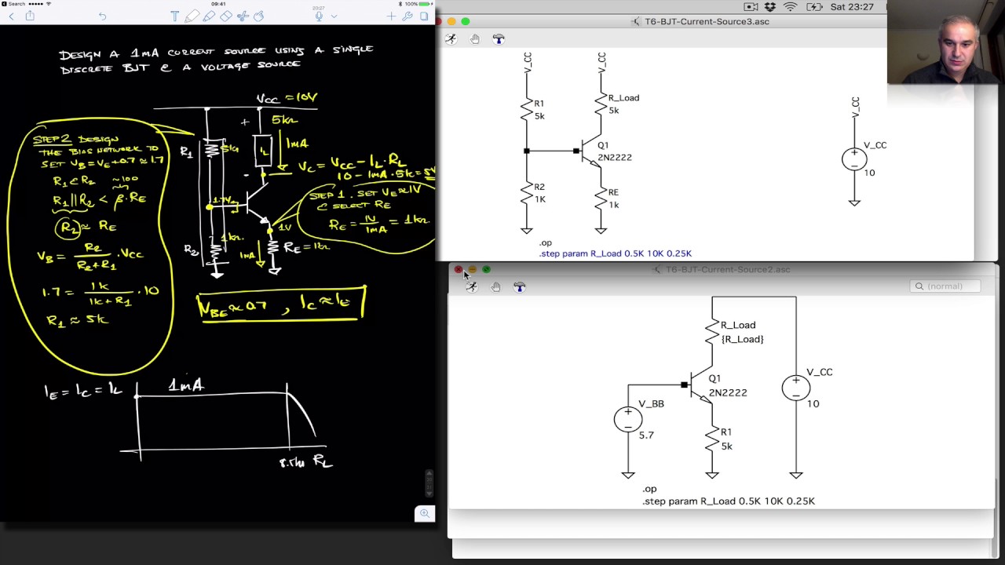This screenshot has height=565, width=1005.
Task: Tap the microphone recording icon
Action: click(x=319, y=16)
